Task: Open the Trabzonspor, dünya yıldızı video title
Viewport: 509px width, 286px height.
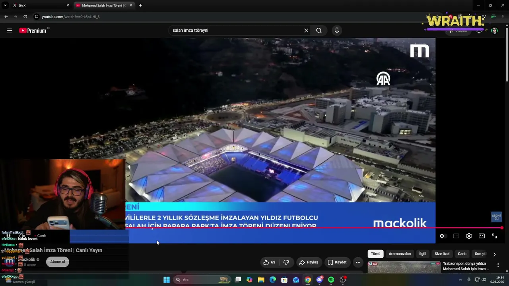Action: (466, 266)
